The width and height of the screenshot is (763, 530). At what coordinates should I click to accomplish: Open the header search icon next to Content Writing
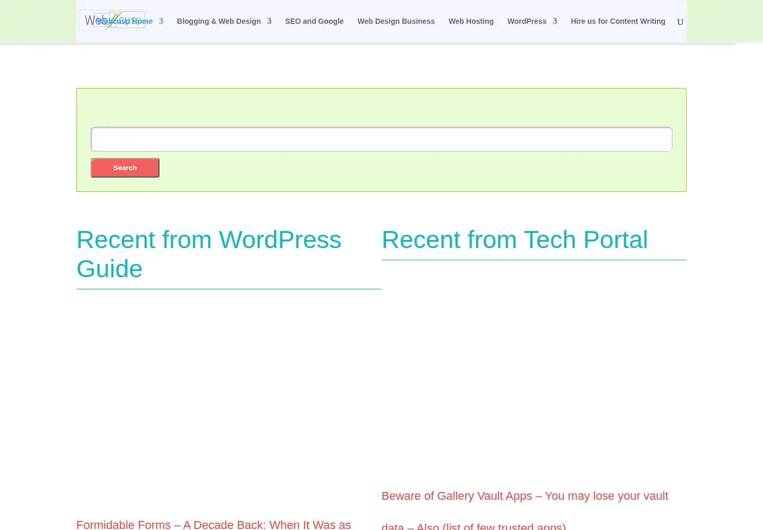pos(680,22)
